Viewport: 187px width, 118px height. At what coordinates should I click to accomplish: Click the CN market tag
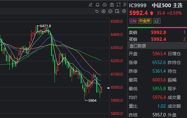[x=133, y=21]
